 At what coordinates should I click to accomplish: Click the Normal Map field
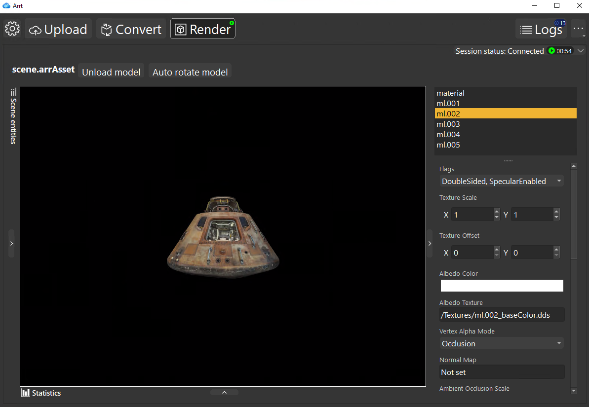502,372
